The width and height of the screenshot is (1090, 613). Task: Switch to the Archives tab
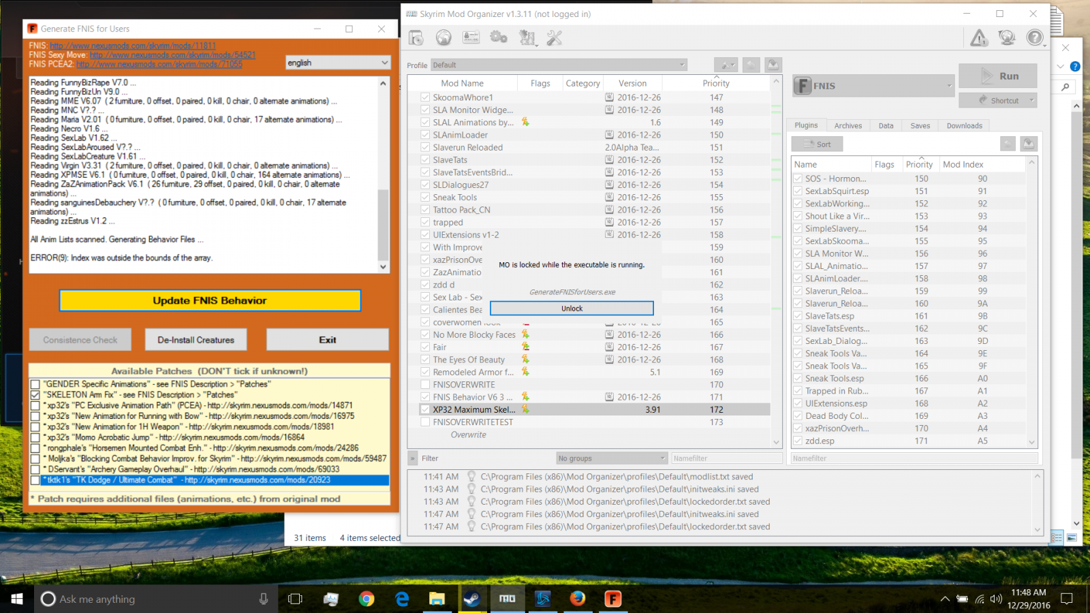(848, 125)
